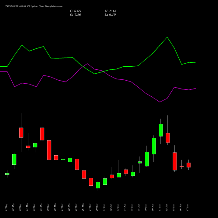Select the tall red candle for 15 Jun
This screenshot has height=218, width=218.
pyautogui.click(x=175, y=161)
